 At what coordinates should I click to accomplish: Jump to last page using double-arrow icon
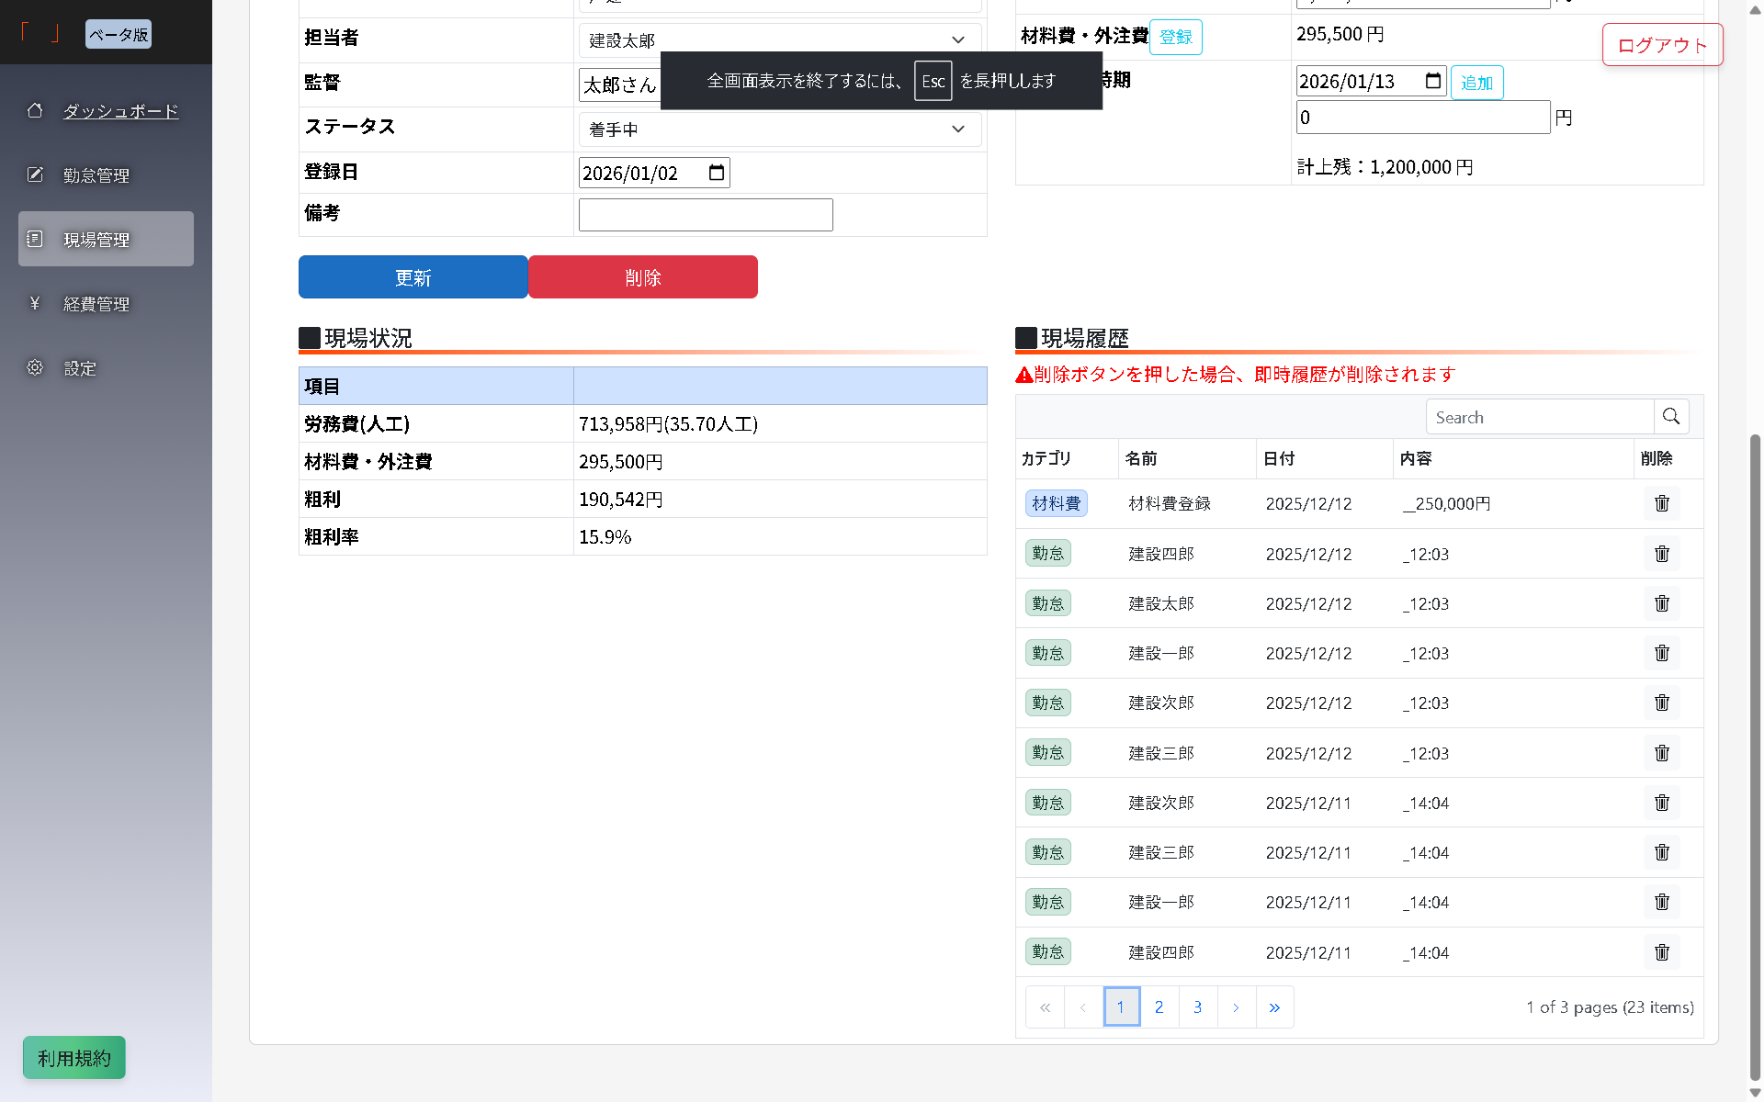click(1275, 1006)
